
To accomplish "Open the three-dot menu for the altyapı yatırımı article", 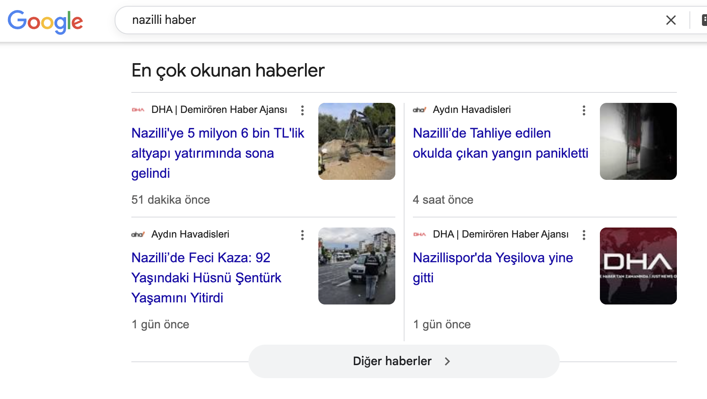I will click(302, 110).
